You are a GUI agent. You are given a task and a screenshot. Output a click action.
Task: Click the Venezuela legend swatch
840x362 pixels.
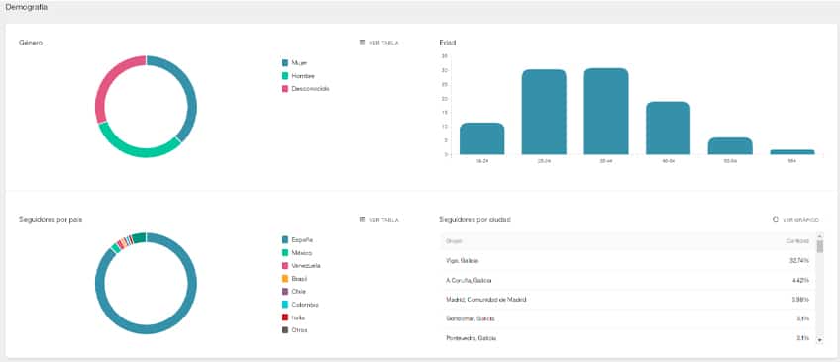coord(285,266)
